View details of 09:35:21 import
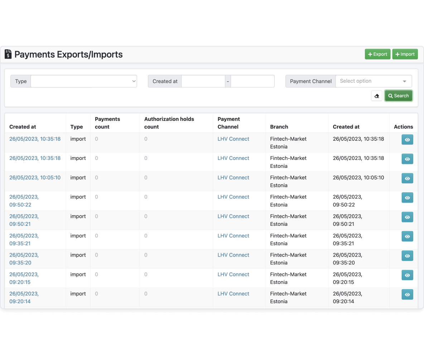Screen dimensions: 424x355 click(407, 237)
